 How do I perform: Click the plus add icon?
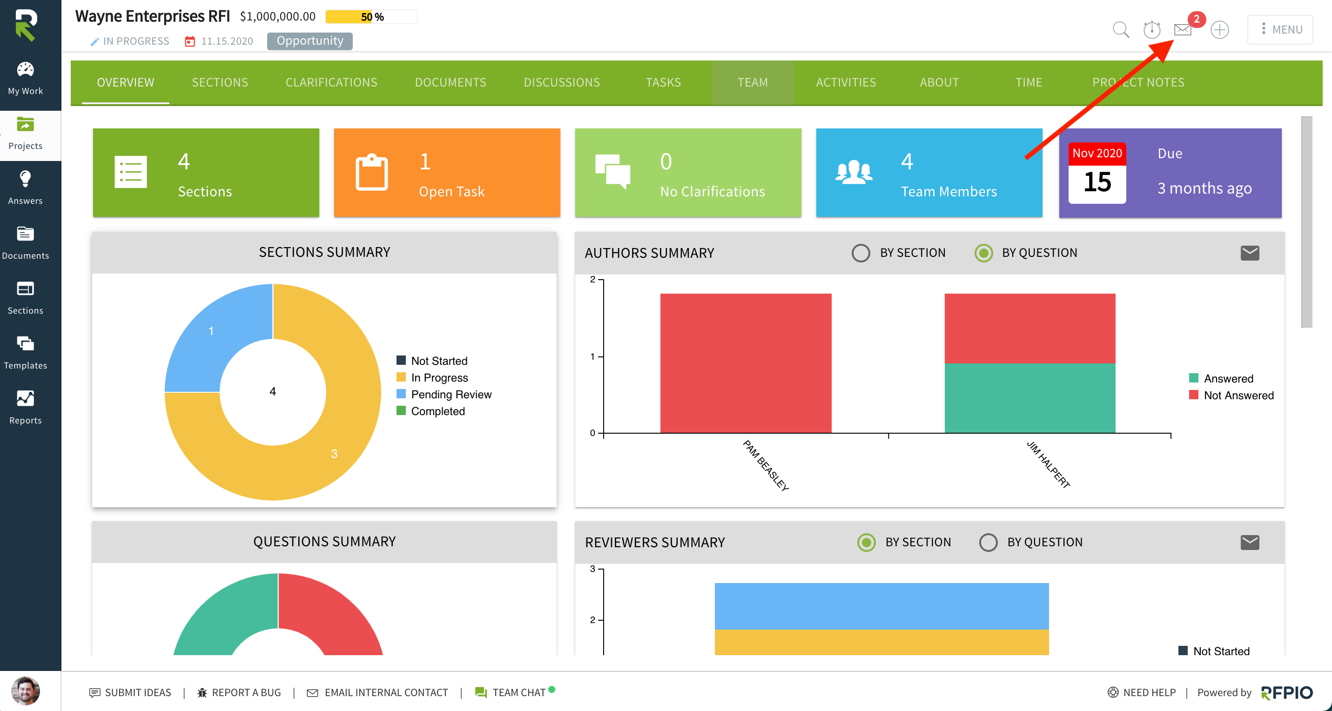coord(1219,29)
